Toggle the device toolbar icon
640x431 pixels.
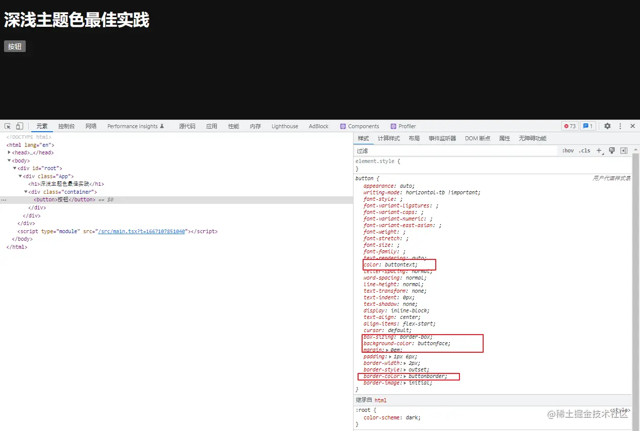[x=19, y=126]
